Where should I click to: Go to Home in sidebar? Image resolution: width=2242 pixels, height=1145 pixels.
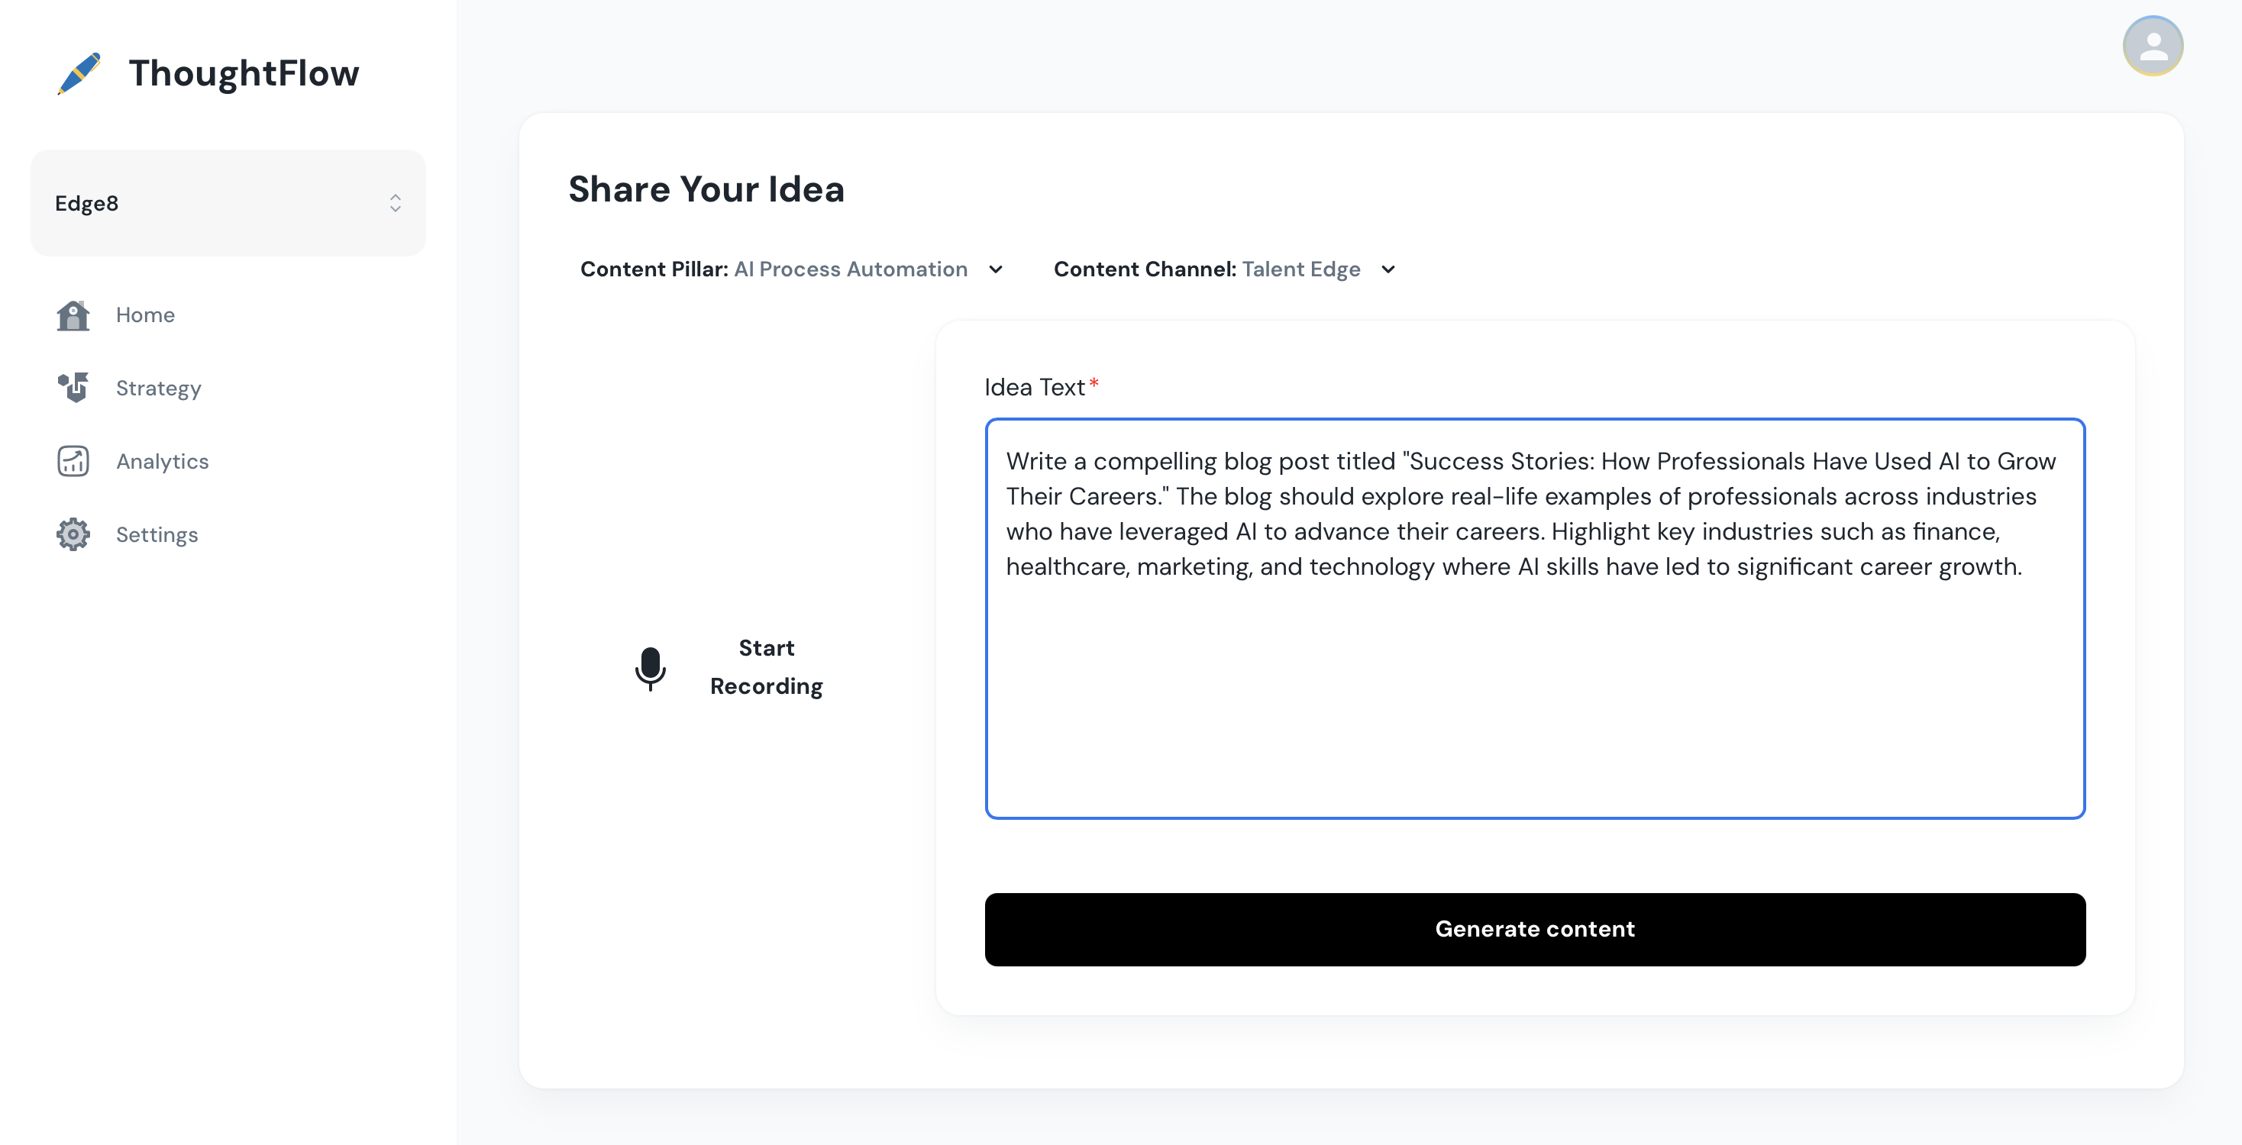click(145, 315)
